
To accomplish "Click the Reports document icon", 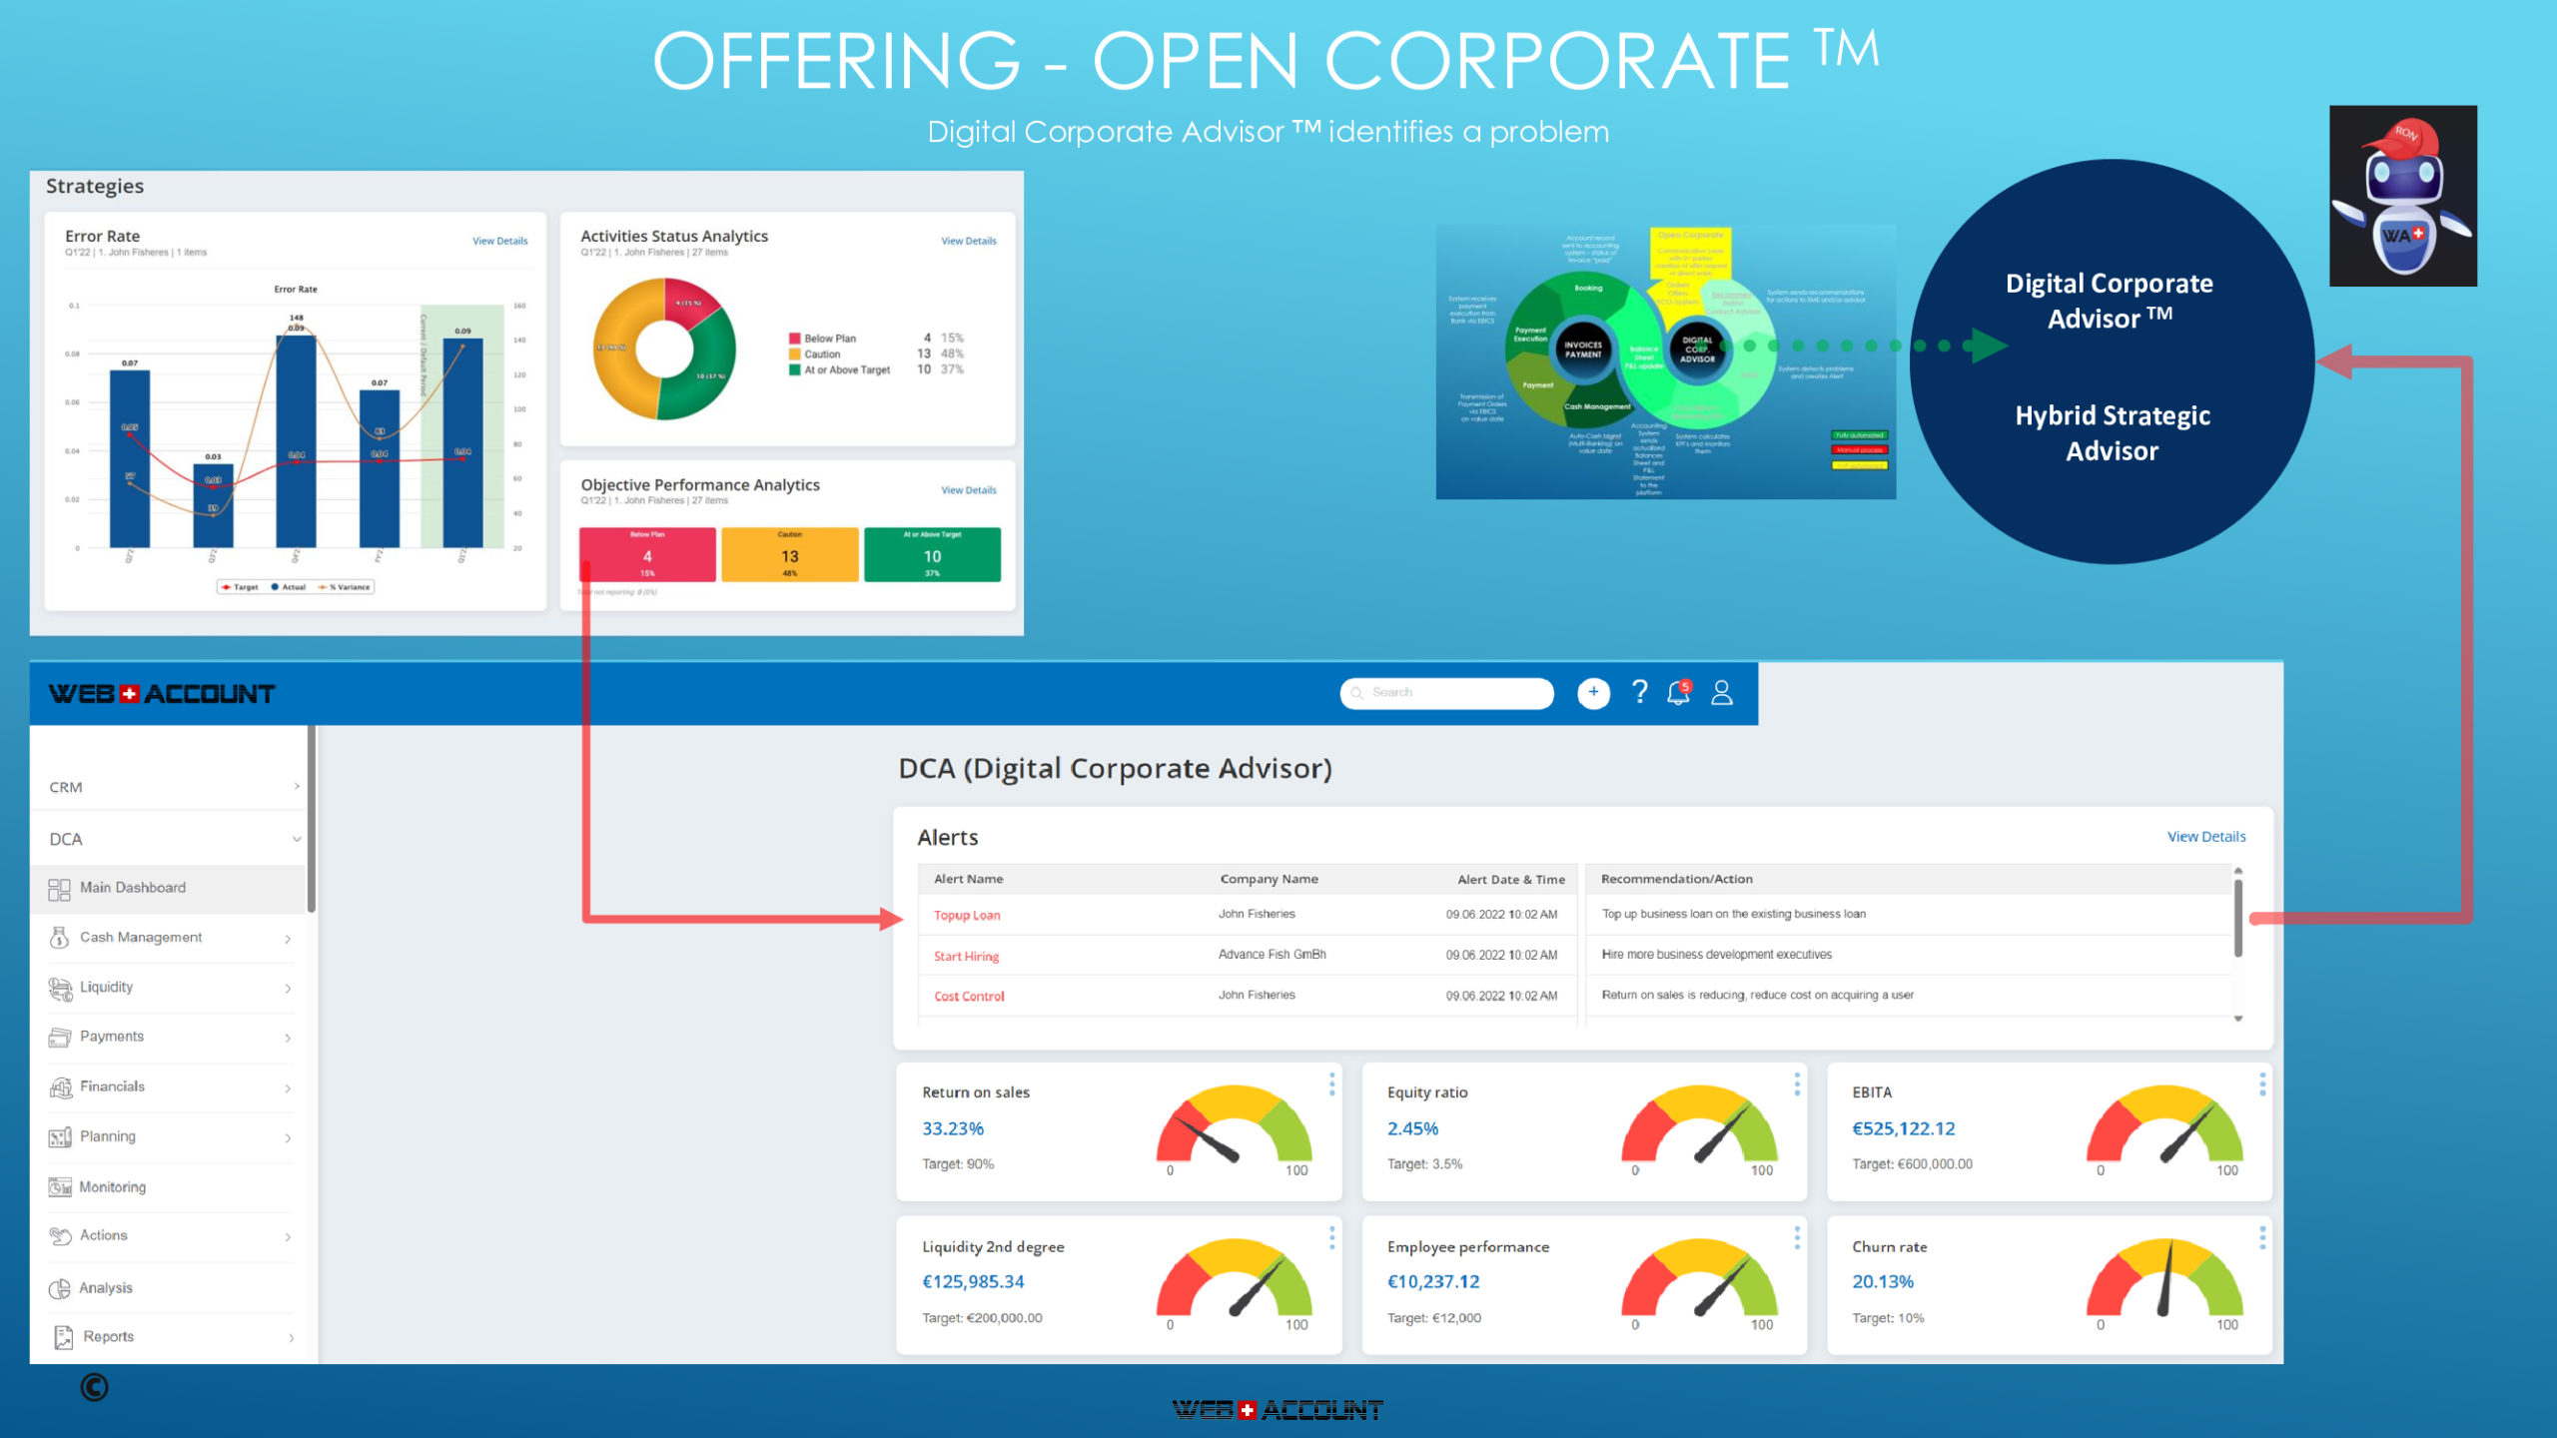I will [x=63, y=1337].
